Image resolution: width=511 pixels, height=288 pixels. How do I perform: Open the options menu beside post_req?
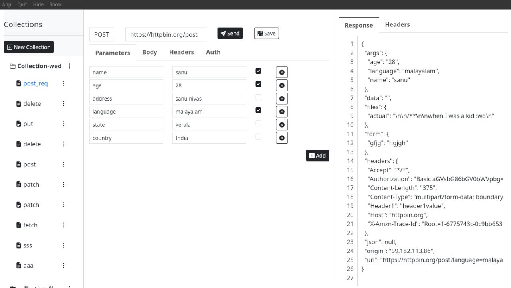(x=63, y=83)
